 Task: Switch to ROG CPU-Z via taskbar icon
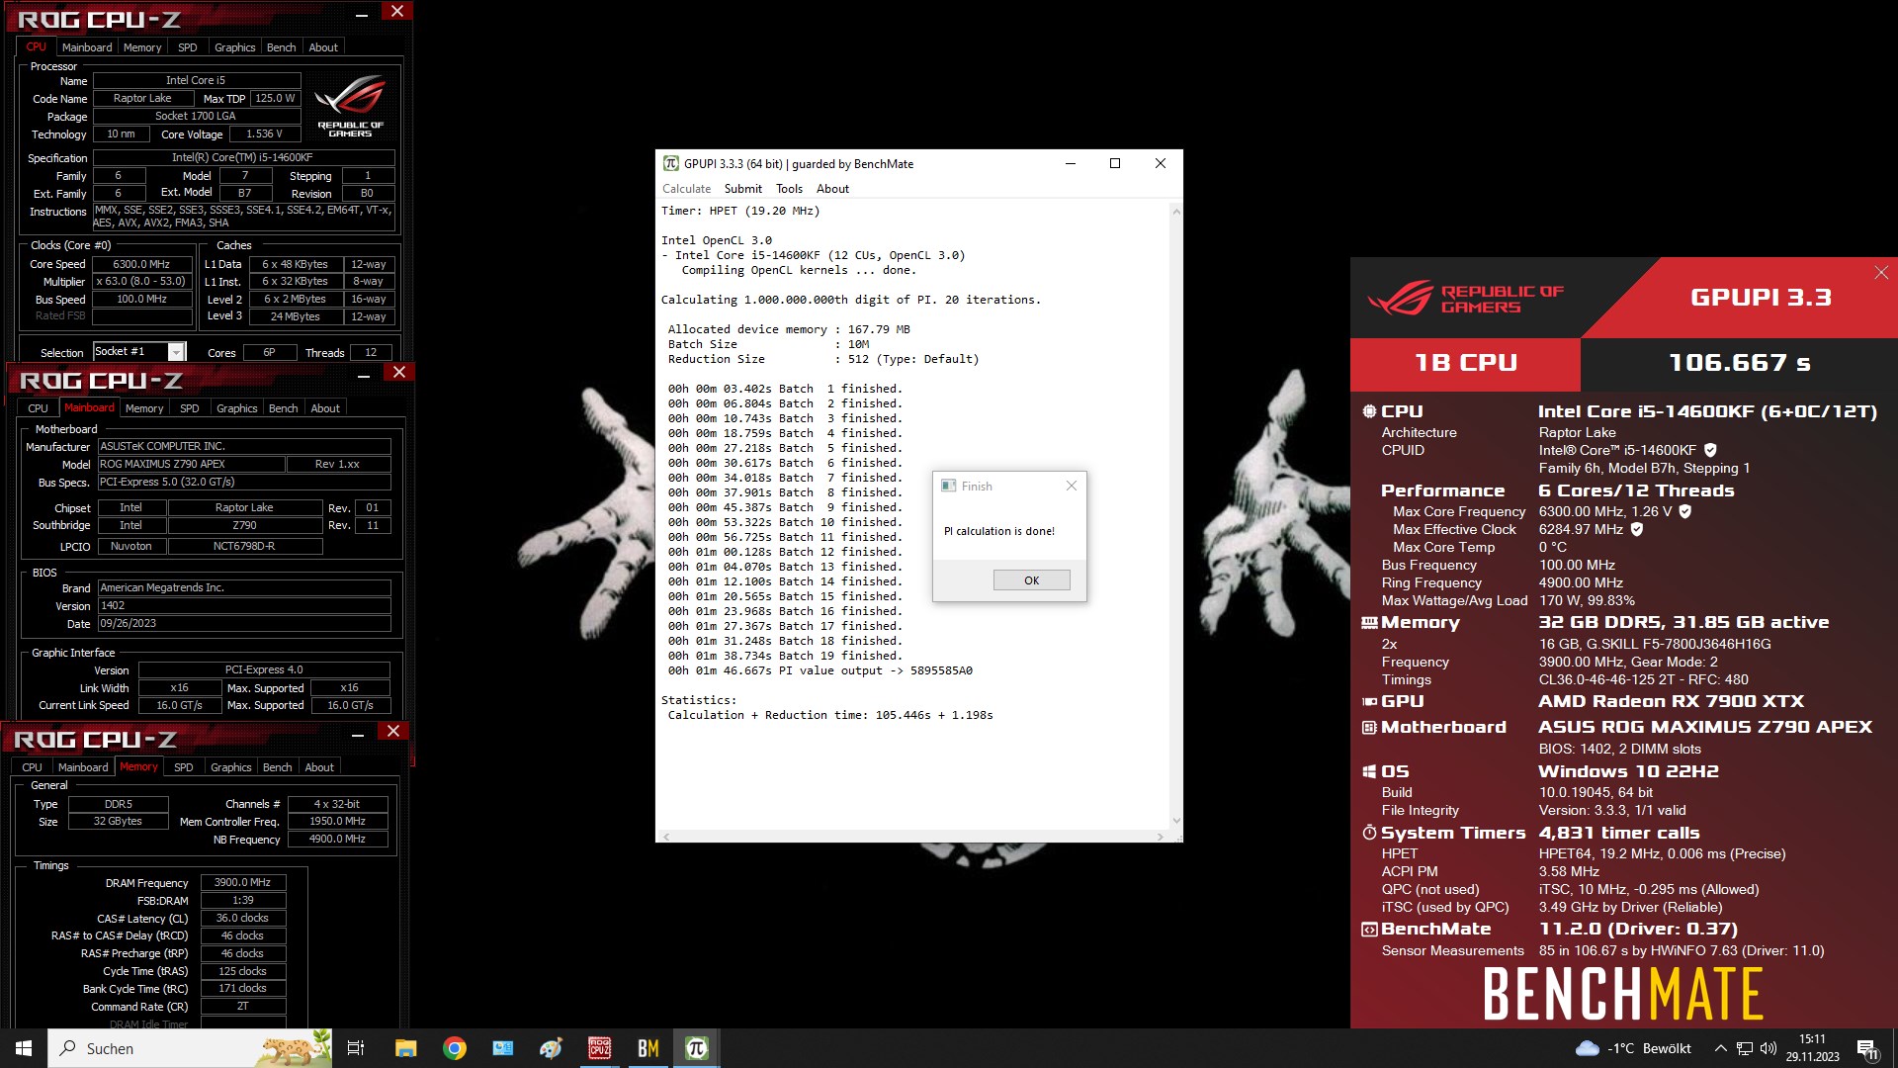599,1048
